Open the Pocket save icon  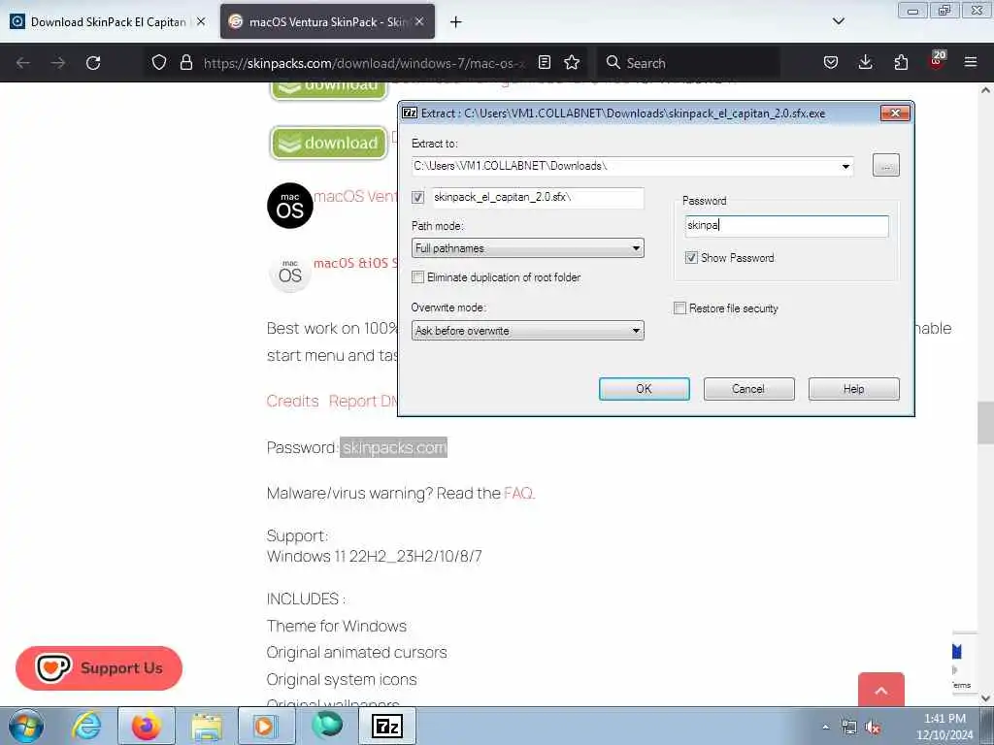click(x=831, y=62)
